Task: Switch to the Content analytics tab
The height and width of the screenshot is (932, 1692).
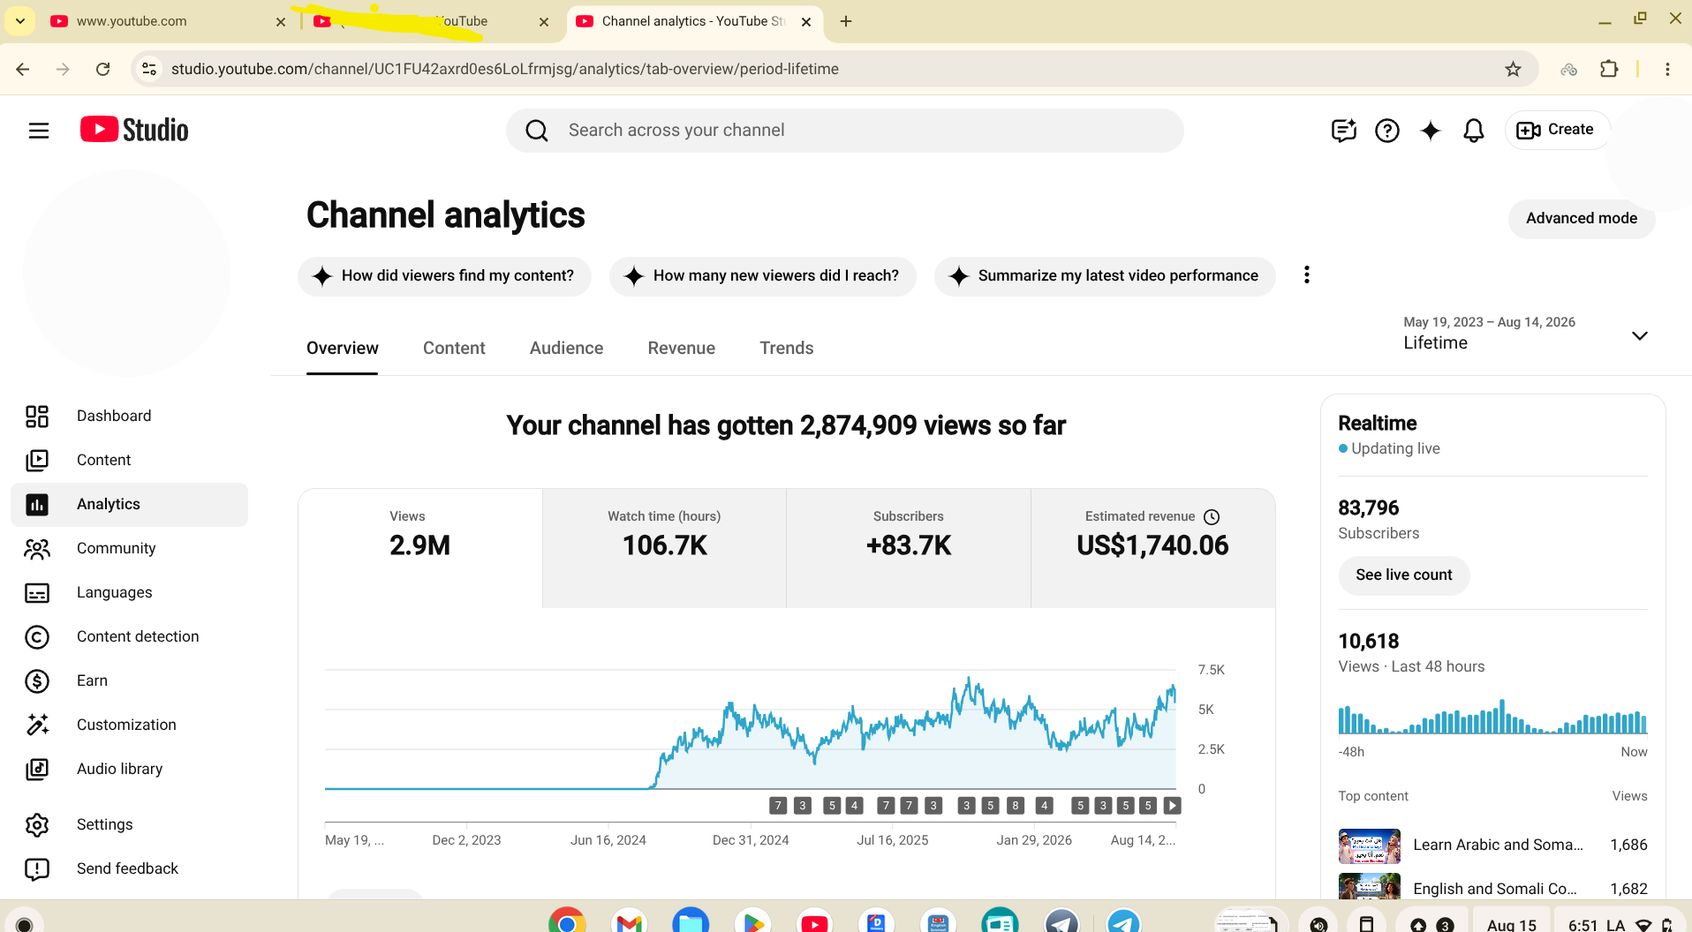Action: (x=454, y=349)
